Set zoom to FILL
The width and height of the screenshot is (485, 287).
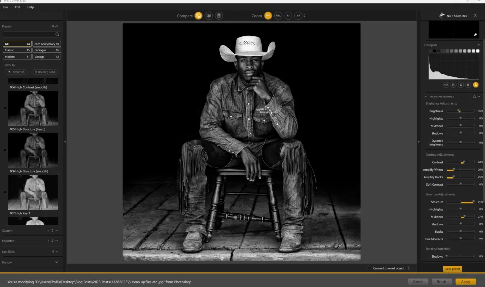pyautogui.click(x=278, y=16)
